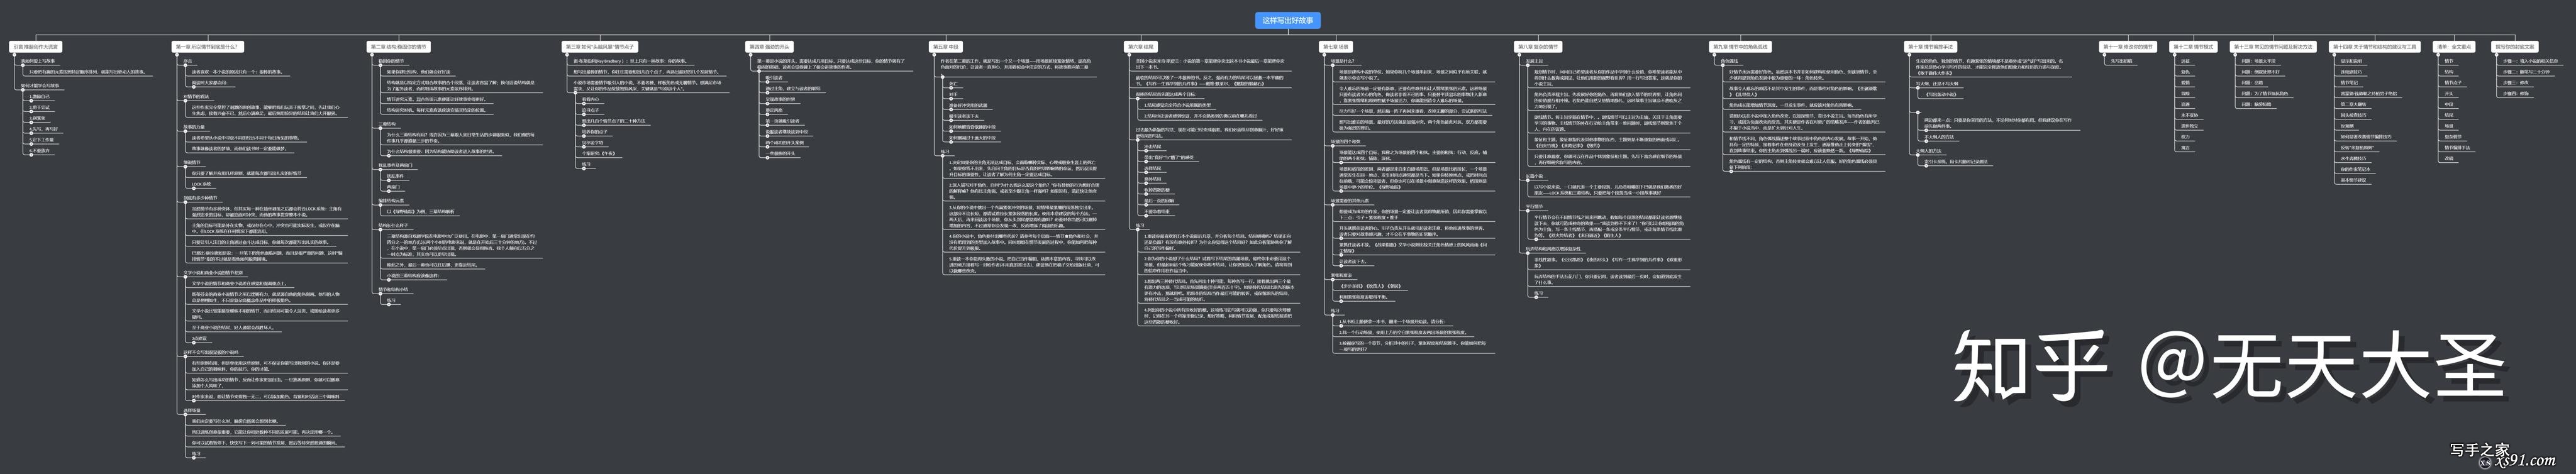This screenshot has width=2576, height=474.
Task: Click the 写大纲,还是不写大纲 node
Action: pyautogui.click(x=1937, y=84)
